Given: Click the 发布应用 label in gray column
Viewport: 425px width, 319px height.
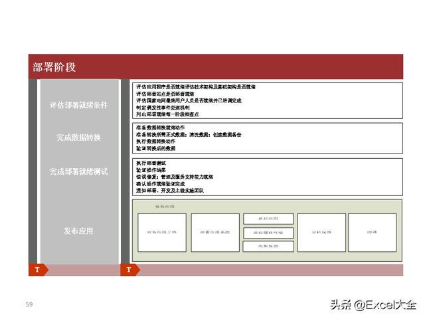Looking at the screenshot, I should (78, 231).
